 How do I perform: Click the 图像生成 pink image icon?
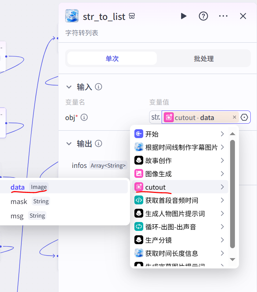[x=139, y=173]
